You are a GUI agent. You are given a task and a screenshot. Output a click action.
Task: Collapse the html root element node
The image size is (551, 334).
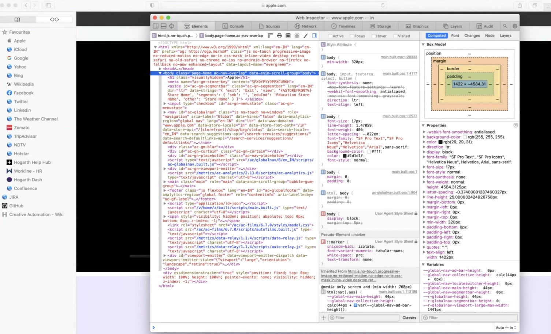[x=156, y=47]
